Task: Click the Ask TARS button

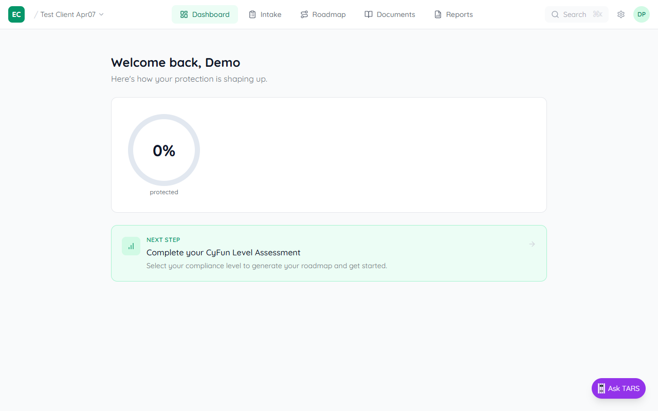Action: (618, 388)
